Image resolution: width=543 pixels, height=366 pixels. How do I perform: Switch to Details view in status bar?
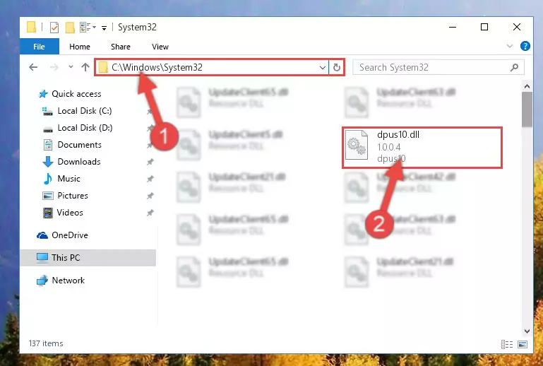coord(507,344)
